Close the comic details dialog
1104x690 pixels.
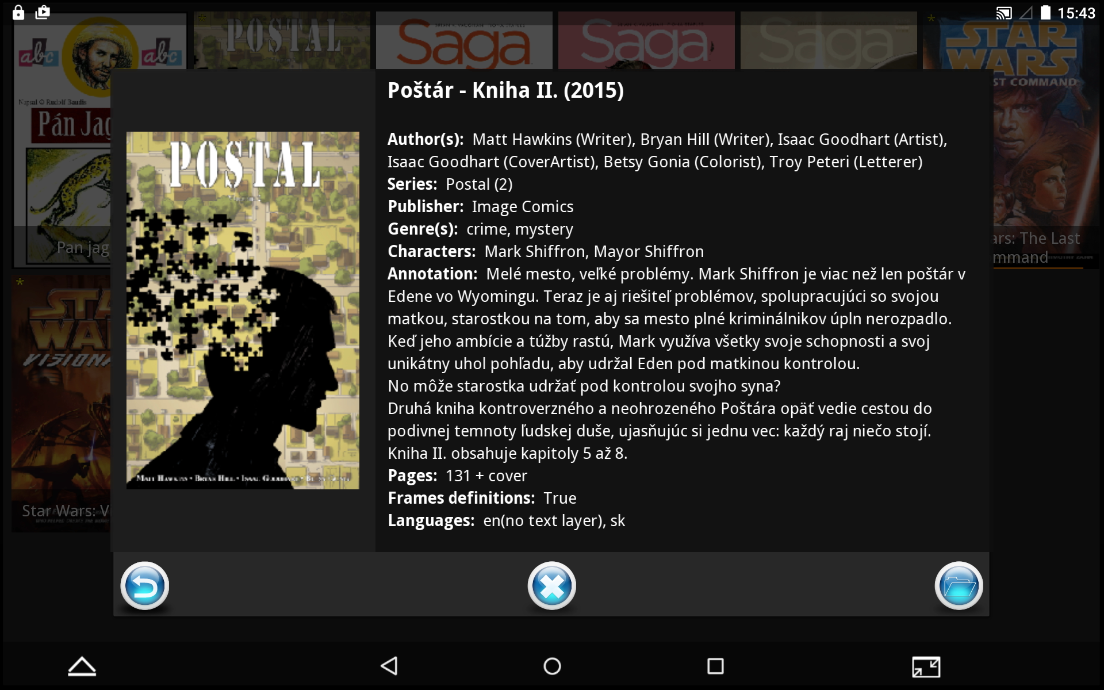551,586
